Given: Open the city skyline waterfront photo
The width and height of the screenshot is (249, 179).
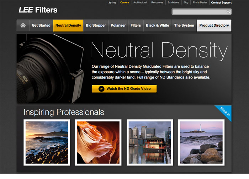Looking at the screenshot, I should click(150, 142).
